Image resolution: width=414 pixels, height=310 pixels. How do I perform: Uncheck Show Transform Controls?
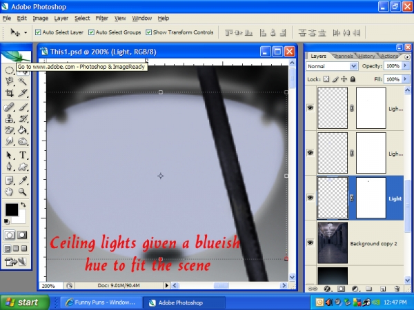click(148, 32)
